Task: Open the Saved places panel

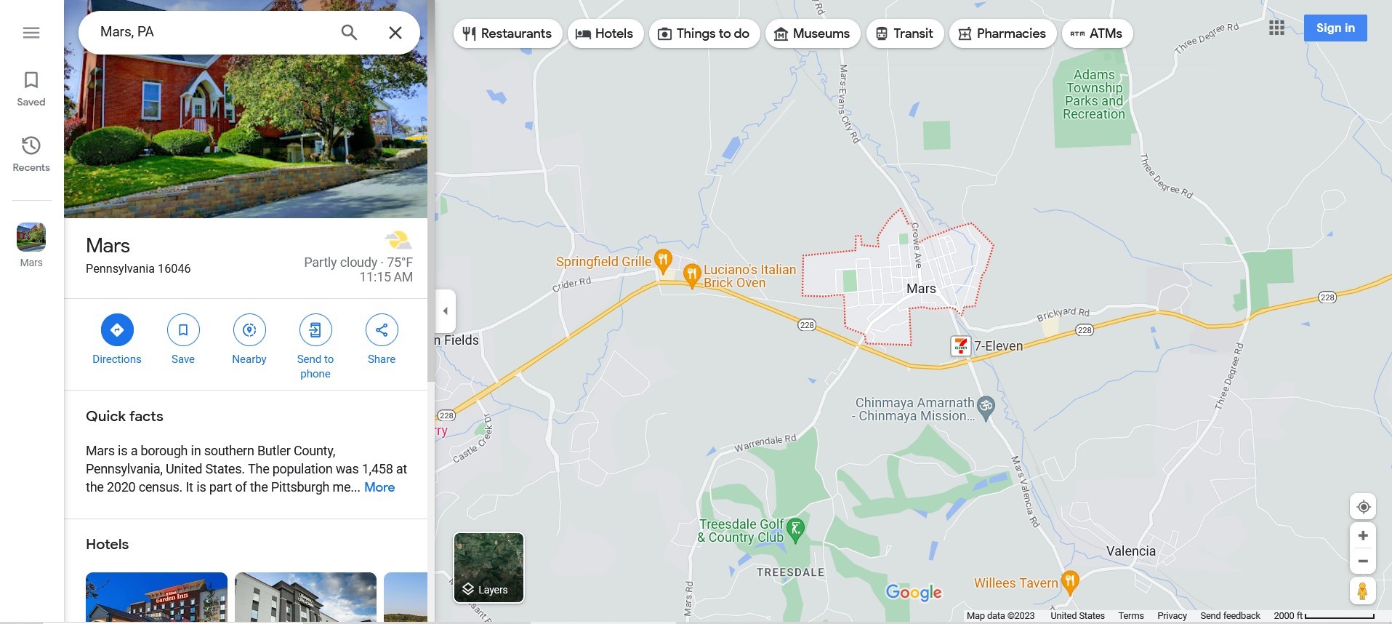Action: click(x=31, y=89)
